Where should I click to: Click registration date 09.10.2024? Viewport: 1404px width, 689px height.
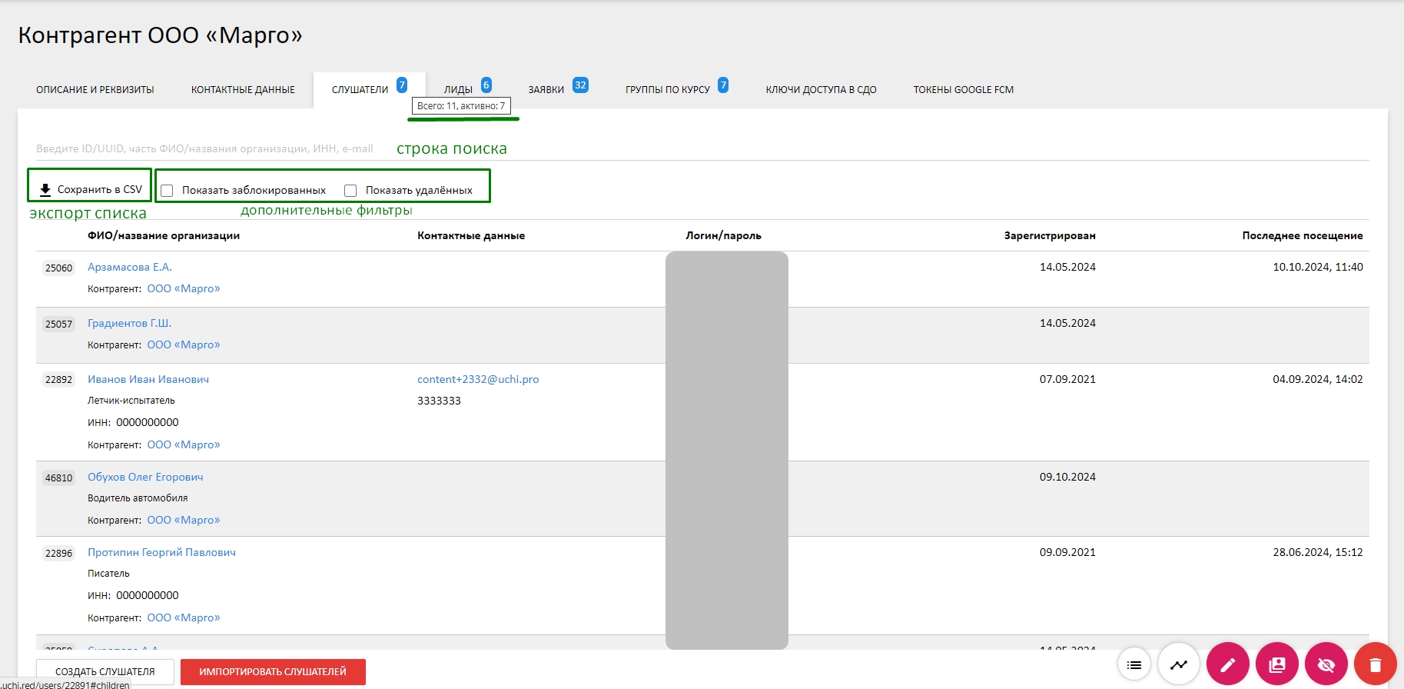(1067, 477)
